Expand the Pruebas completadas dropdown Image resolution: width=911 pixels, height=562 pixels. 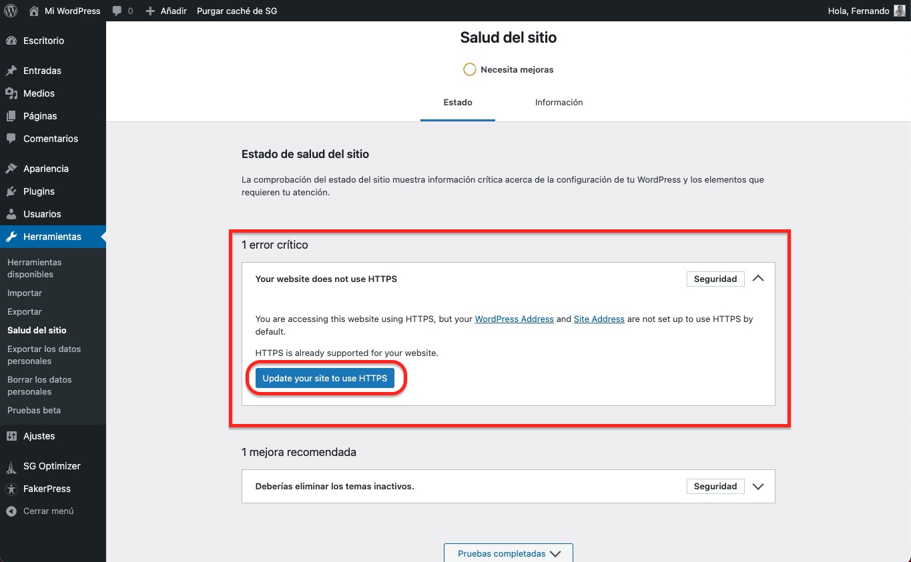pos(508,553)
